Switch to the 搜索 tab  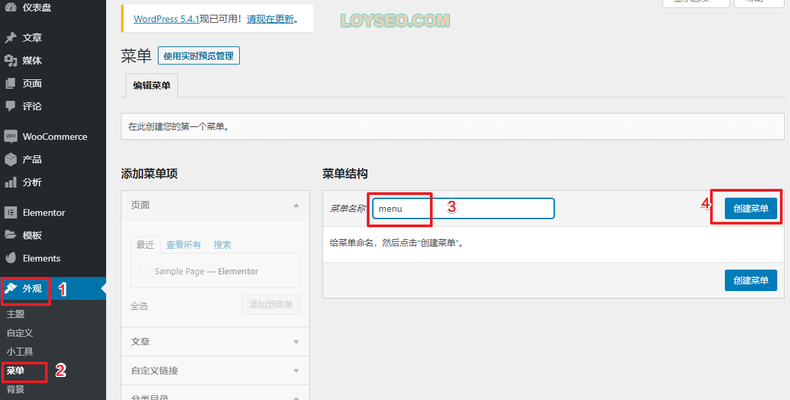click(x=222, y=245)
